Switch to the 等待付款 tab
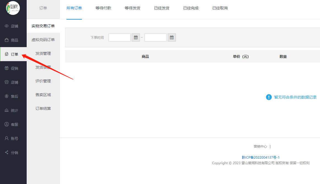The image size is (320, 184). point(103,8)
